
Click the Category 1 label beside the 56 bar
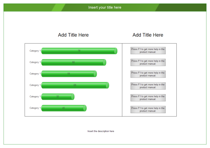35,74
